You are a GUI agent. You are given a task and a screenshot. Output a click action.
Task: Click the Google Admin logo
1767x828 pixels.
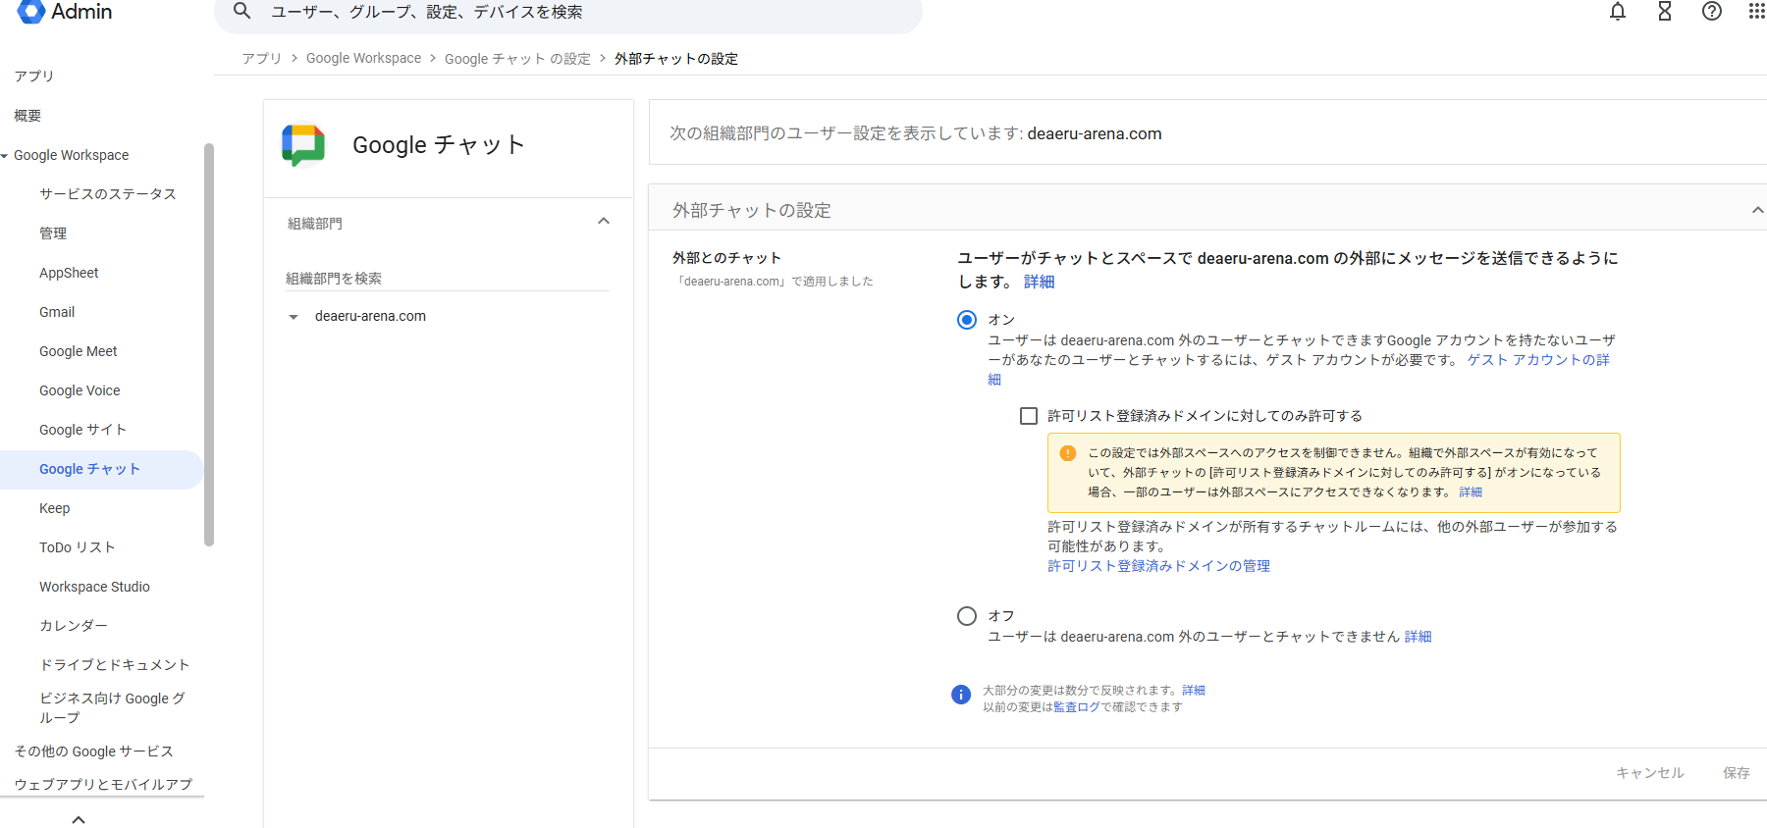(x=64, y=12)
